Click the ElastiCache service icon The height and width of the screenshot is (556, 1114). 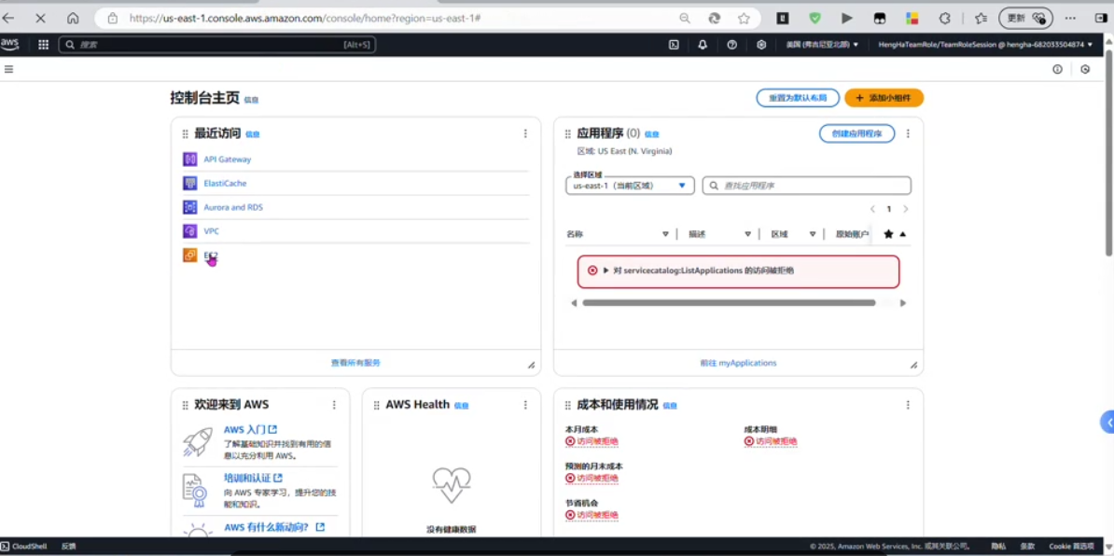(x=189, y=183)
